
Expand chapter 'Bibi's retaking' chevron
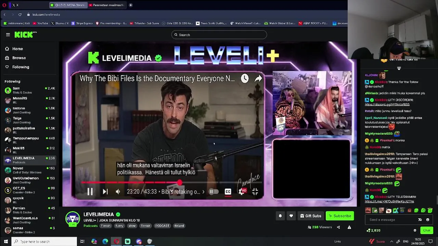pyautogui.click(x=203, y=192)
